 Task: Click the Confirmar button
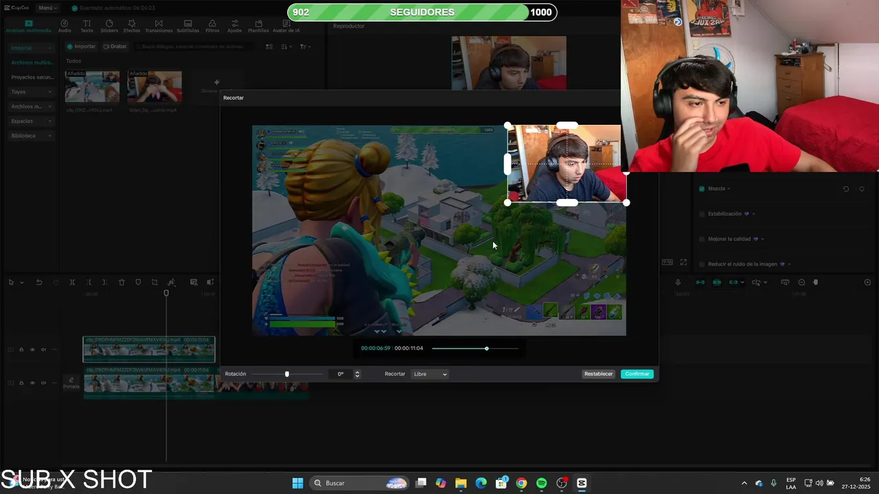(x=637, y=374)
